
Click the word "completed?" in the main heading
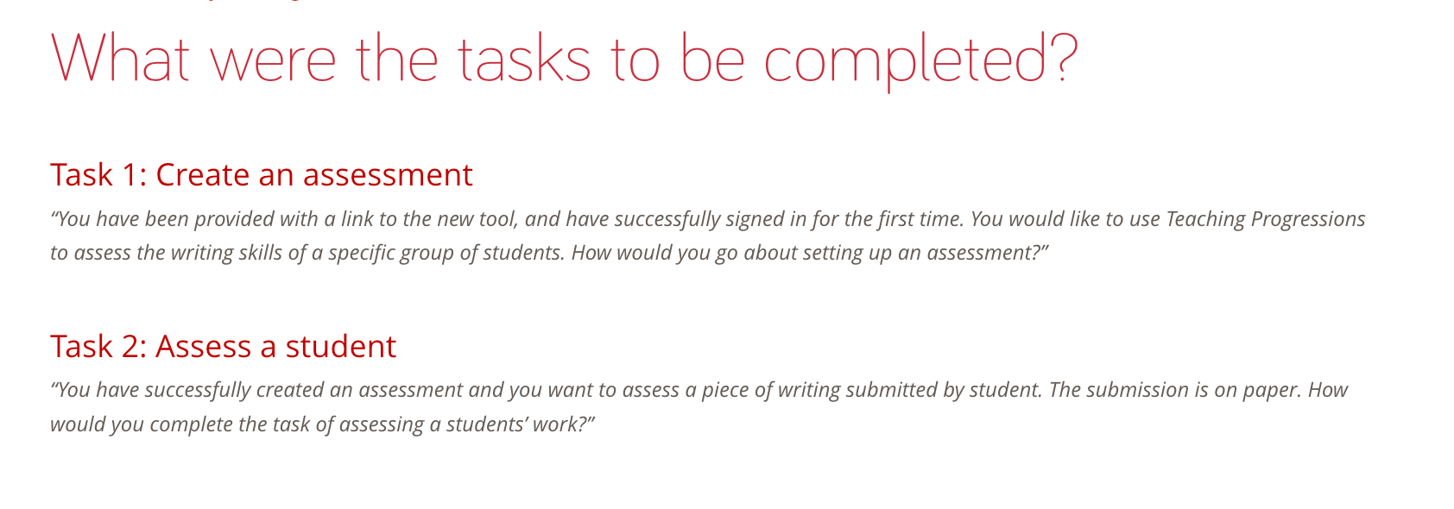(x=920, y=59)
